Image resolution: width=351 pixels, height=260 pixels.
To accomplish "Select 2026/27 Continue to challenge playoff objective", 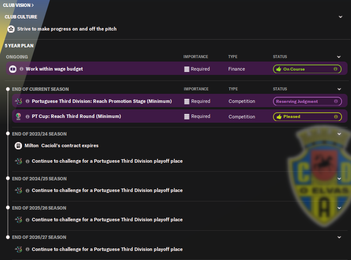I will tap(107, 249).
